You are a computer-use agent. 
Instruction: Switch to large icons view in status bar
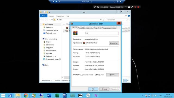[x=128, y=81]
